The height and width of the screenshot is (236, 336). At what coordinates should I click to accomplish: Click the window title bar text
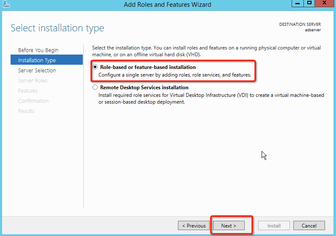coord(167,5)
